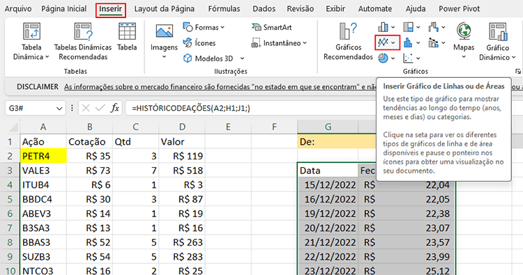Confirm formula entry with the checkmark icon
Screen dimensions: 523x275
coord(100,108)
